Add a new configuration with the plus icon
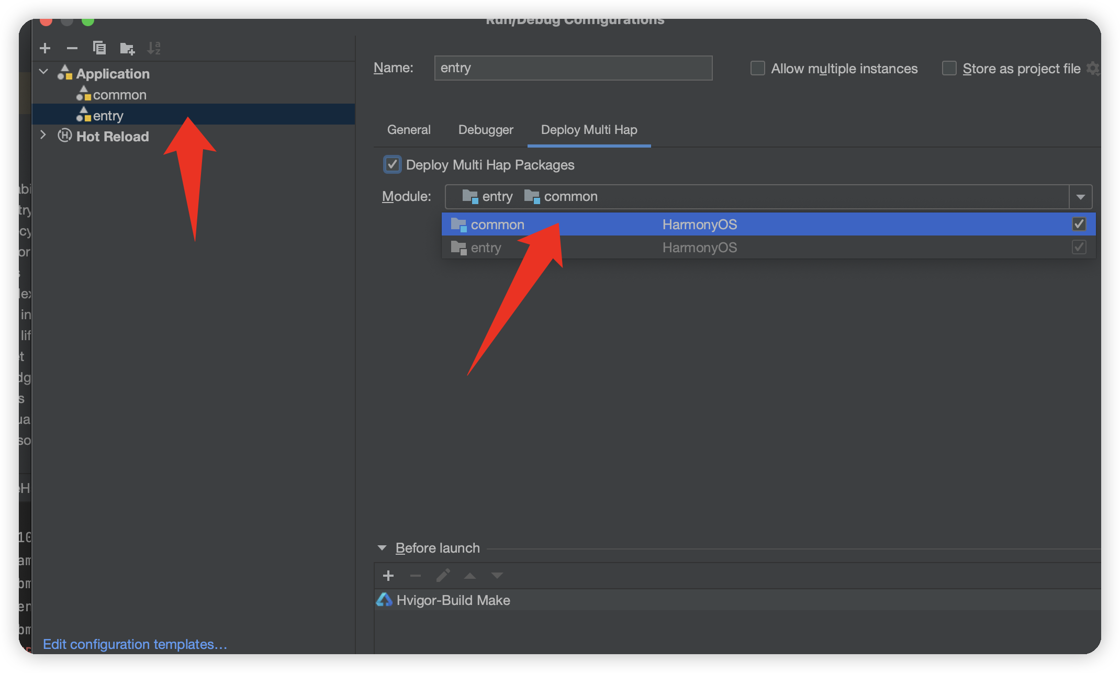 45,48
